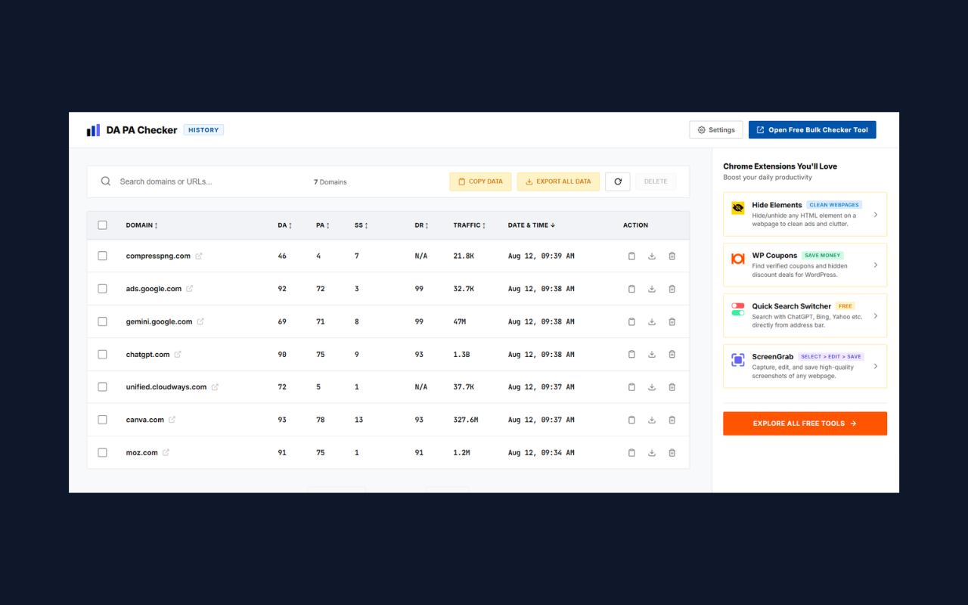Sort table by PA column
The width and height of the screenshot is (968, 605).
[x=323, y=225]
